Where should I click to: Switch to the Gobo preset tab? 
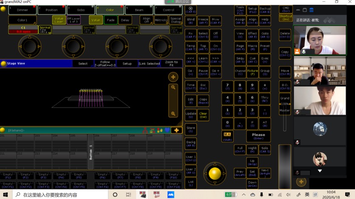click(x=81, y=10)
